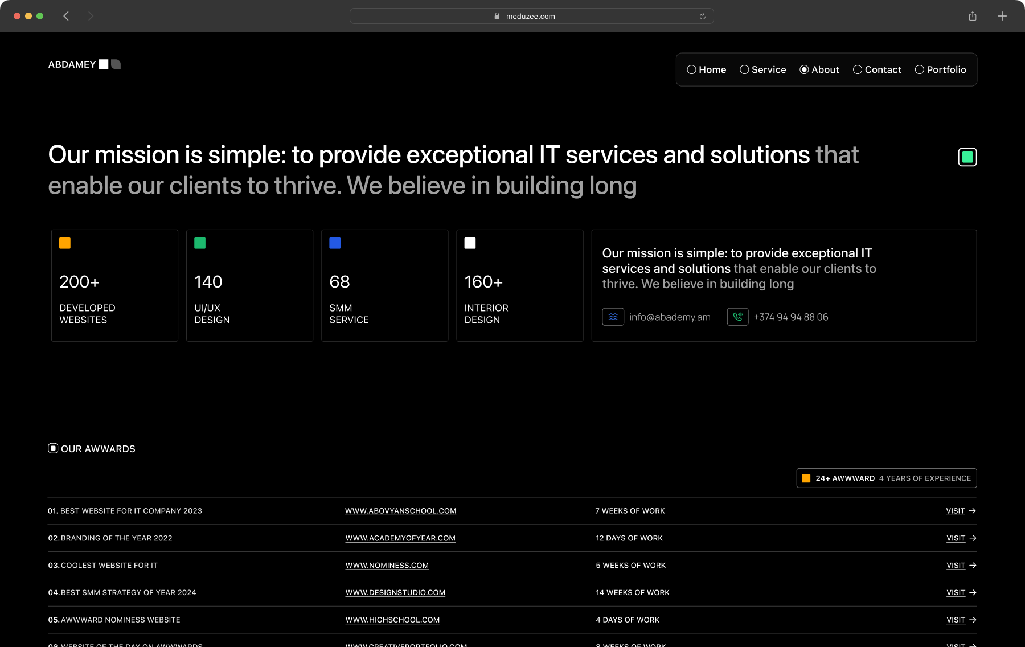Click the green phone call icon

(737, 317)
